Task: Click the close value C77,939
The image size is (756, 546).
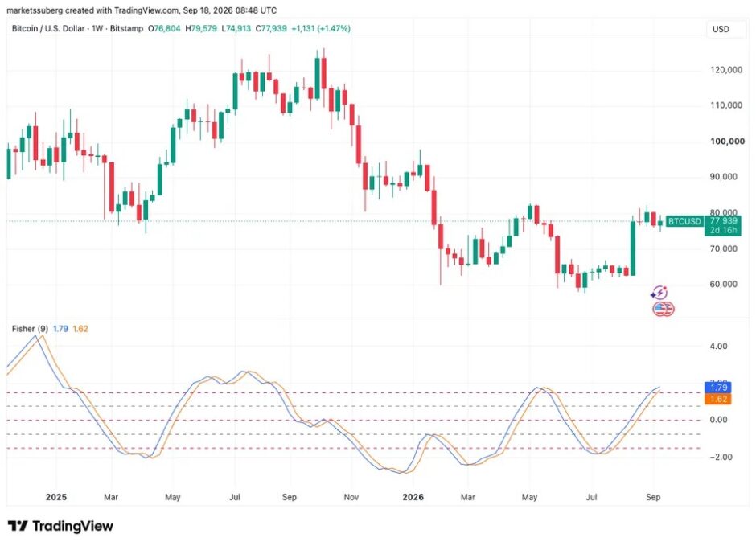Action: pyautogui.click(x=271, y=28)
